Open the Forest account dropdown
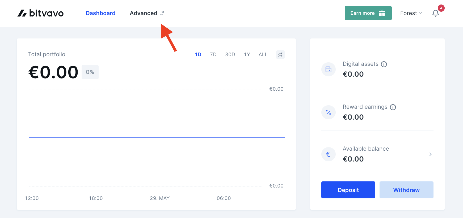This screenshot has height=218, width=463. tap(411, 13)
